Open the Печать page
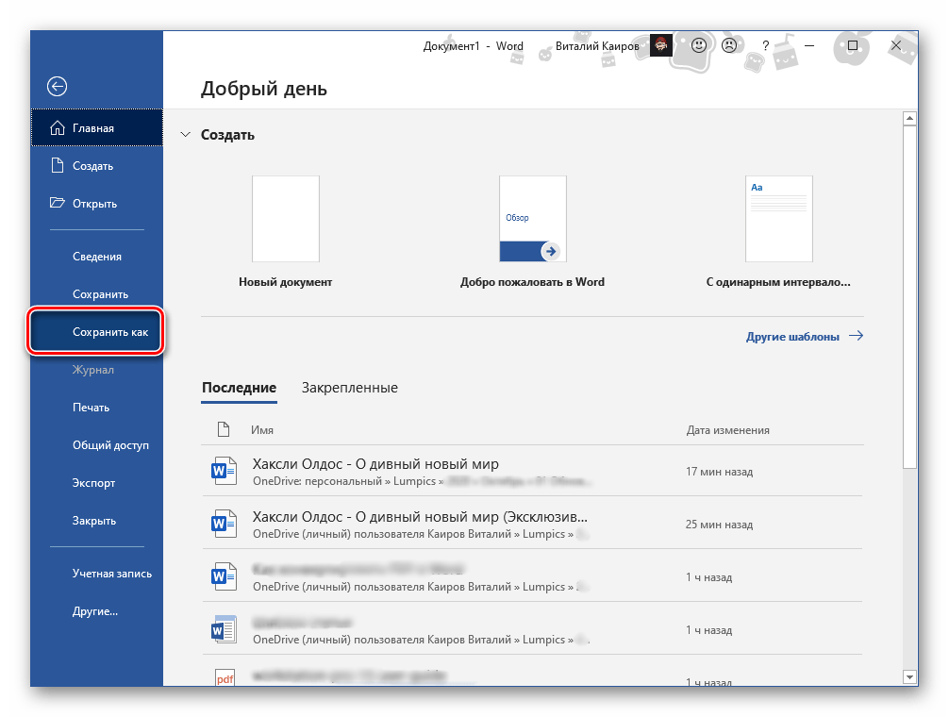The height and width of the screenshot is (717, 949). 97,408
